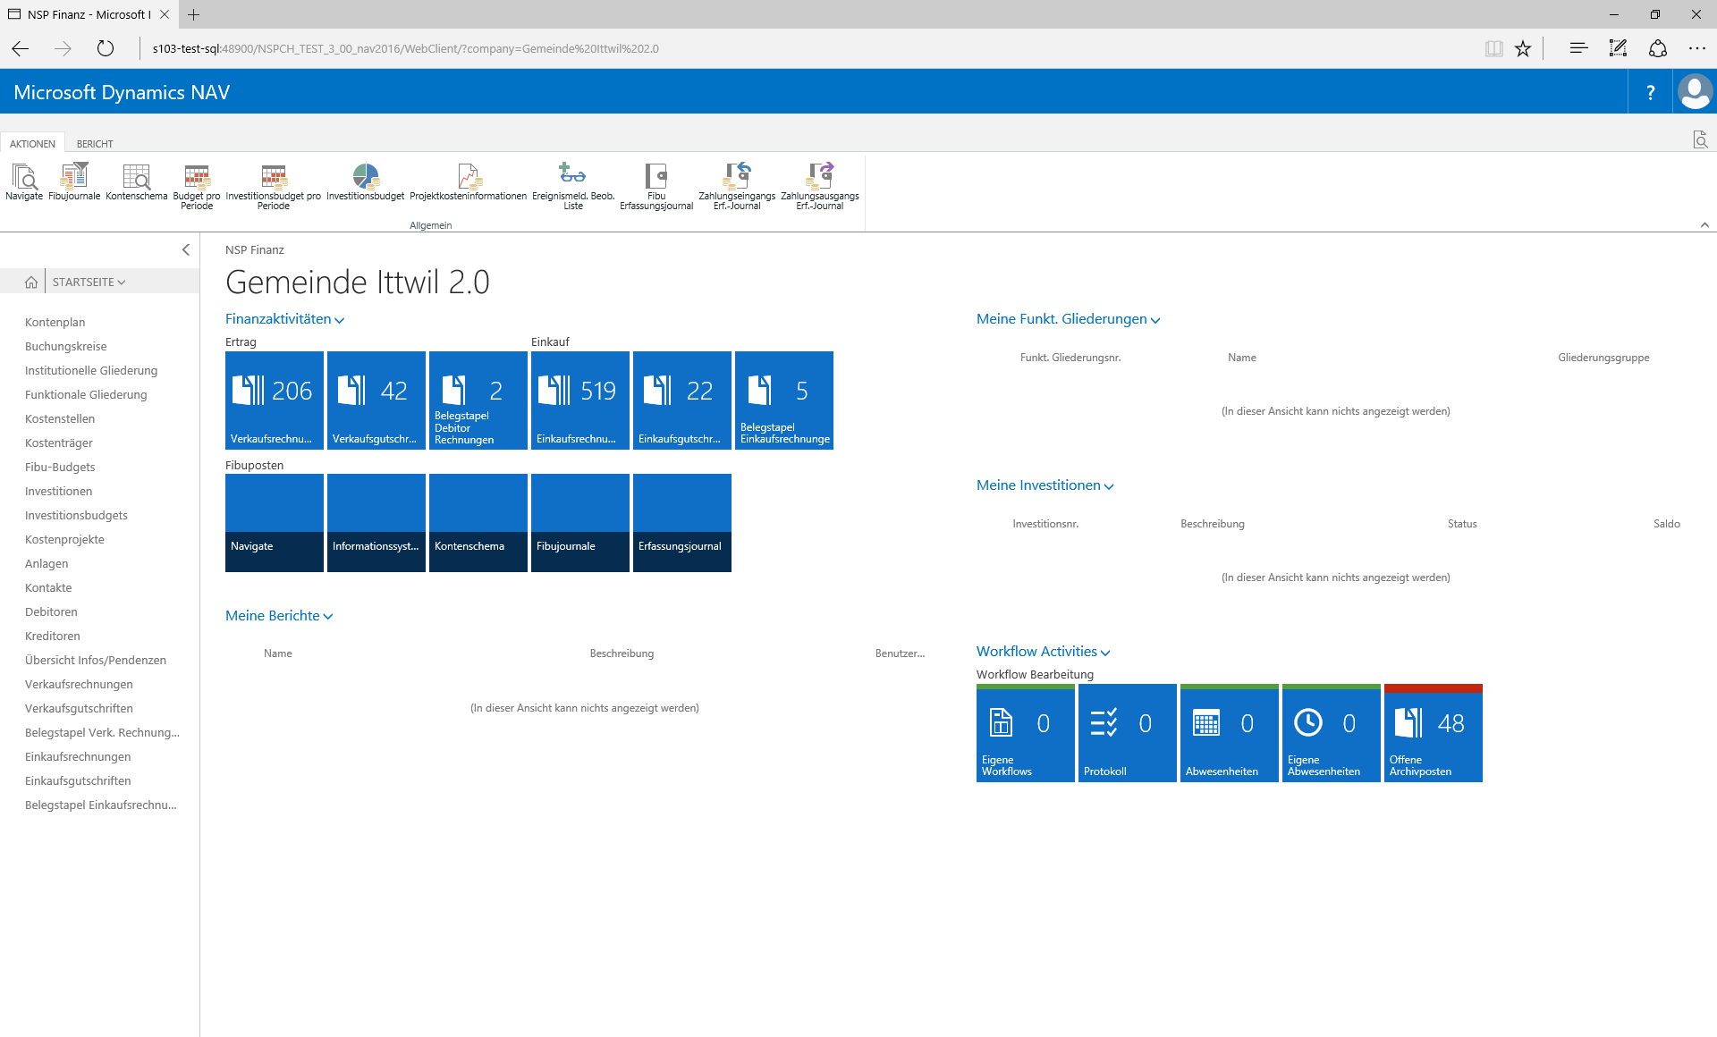Image resolution: width=1717 pixels, height=1037 pixels.
Task: Open the Eigene Abwesenheiten clock tile
Action: coord(1332,733)
